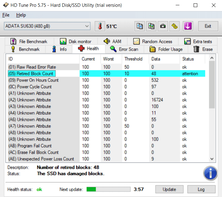Open the Help menu
The height and width of the screenshot is (197, 222).
(x=21, y=15)
